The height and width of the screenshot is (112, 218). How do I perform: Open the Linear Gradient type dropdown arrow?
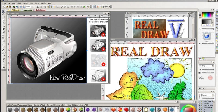(213, 22)
